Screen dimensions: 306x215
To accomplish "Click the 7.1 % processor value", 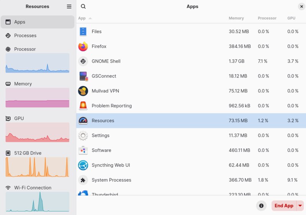I will pyautogui.click(x=262, y=61).
